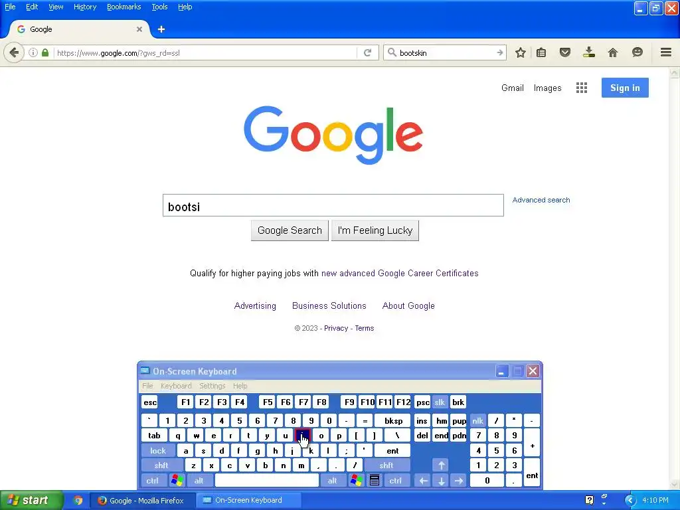
Task: Toggle right alt key on keyboard
Action: coord(333,481)
